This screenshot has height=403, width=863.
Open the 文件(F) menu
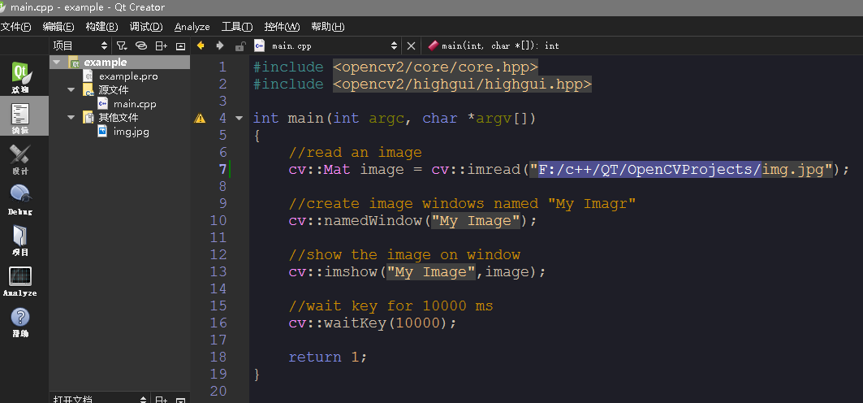pos(16,27)
